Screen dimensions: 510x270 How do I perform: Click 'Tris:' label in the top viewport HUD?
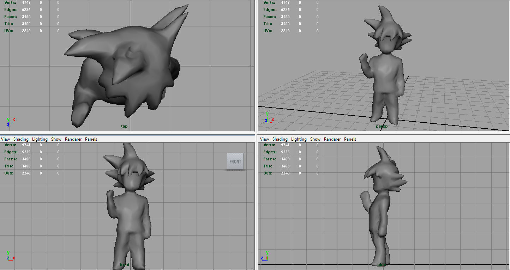click(x=9, y=24)
